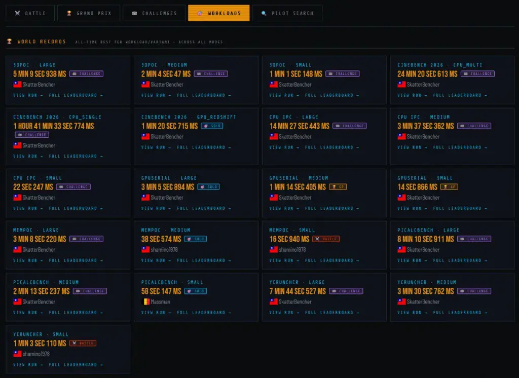Screen dimensions: 519x378
Task: Open full leaderboard for MEMPOC Large
Action: coord(76,260)
